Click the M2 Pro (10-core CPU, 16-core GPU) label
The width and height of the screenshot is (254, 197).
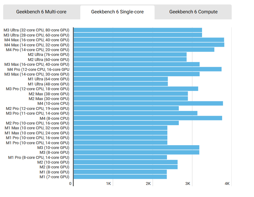(37, 123)
